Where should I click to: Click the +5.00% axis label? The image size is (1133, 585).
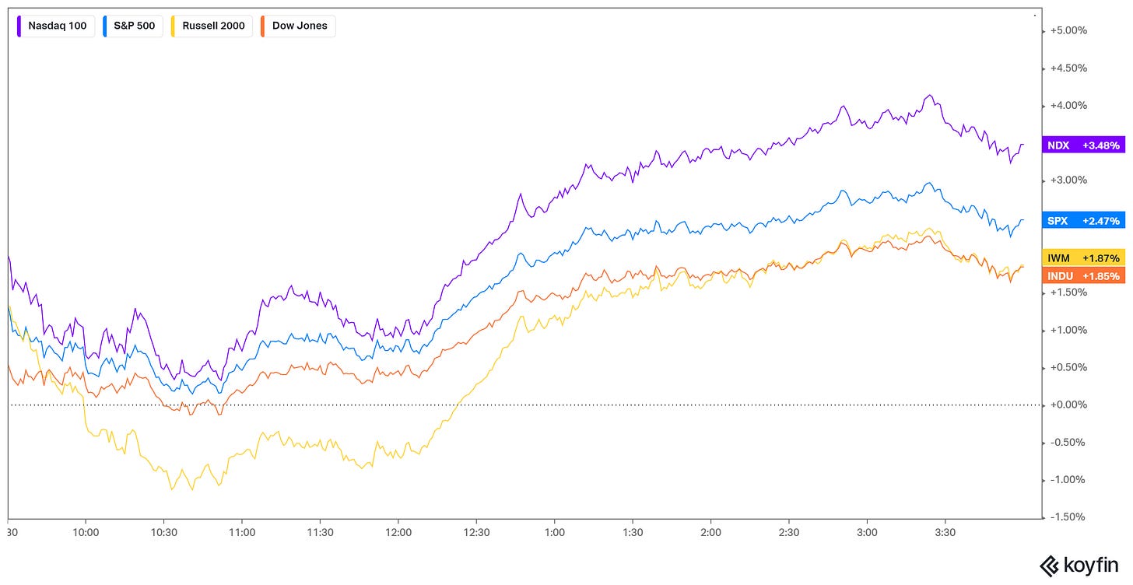1068,30
